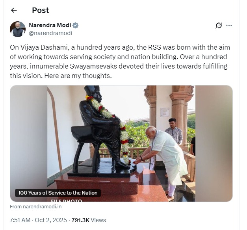
Task: Open the @narendramodi handle link
Action: [50, 33]
